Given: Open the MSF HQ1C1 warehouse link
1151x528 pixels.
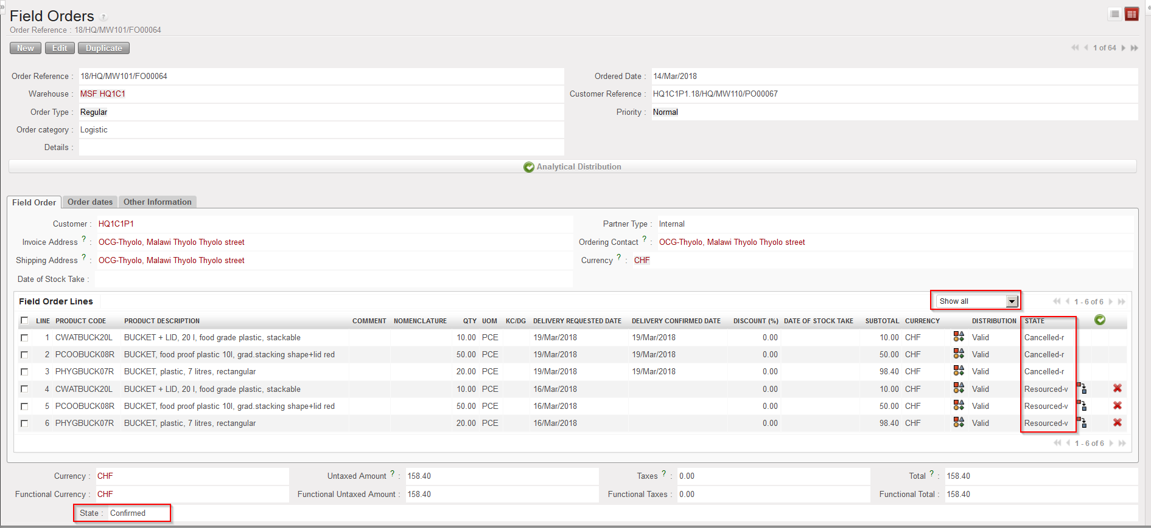Looking at the screenshot, I should [x=103, y=94].
